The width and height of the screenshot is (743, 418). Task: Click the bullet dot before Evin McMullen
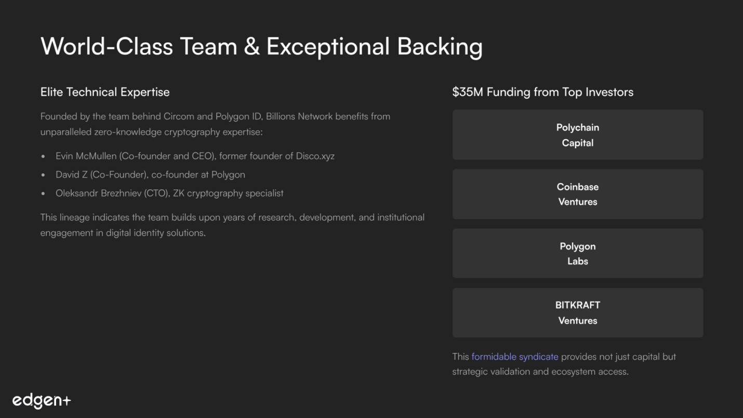point(43,156)
